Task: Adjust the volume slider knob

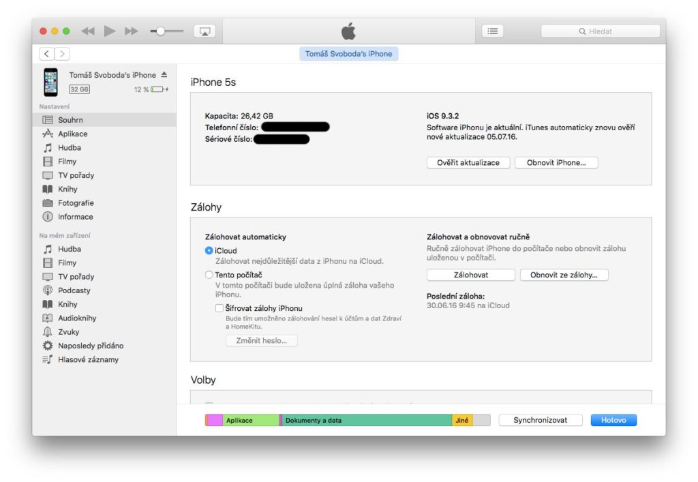Action: click(161, 31)
